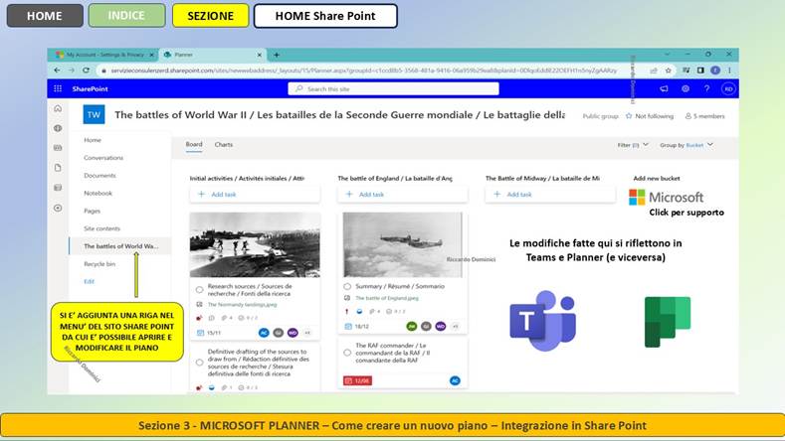Reload the page with the refresh icon
785x441 pixels.
click(x=87, y=71)
